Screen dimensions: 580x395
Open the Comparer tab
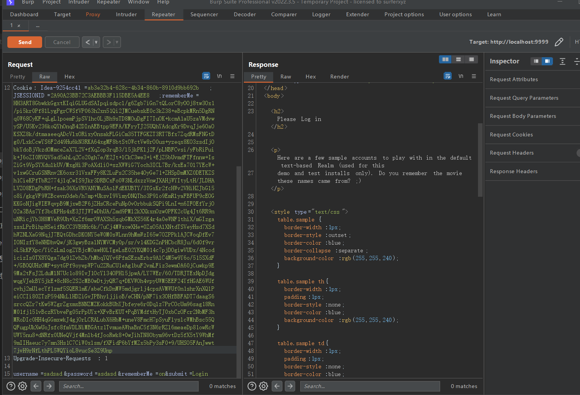(284, 14)
